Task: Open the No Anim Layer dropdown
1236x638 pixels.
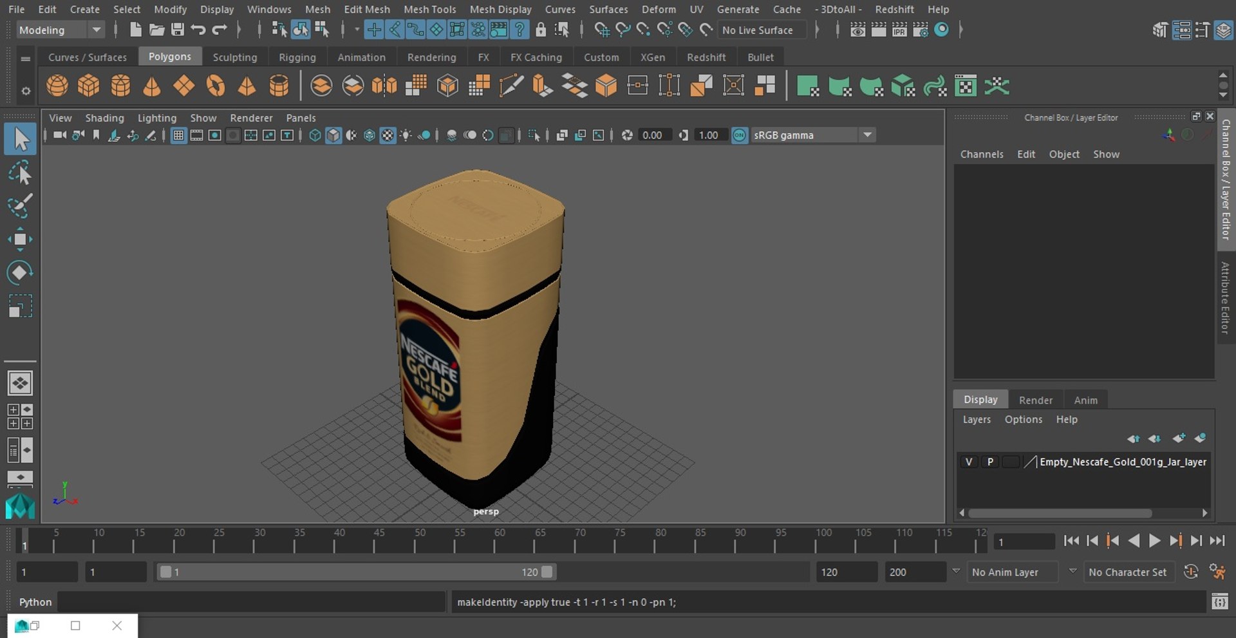Action: [1013, 572]
